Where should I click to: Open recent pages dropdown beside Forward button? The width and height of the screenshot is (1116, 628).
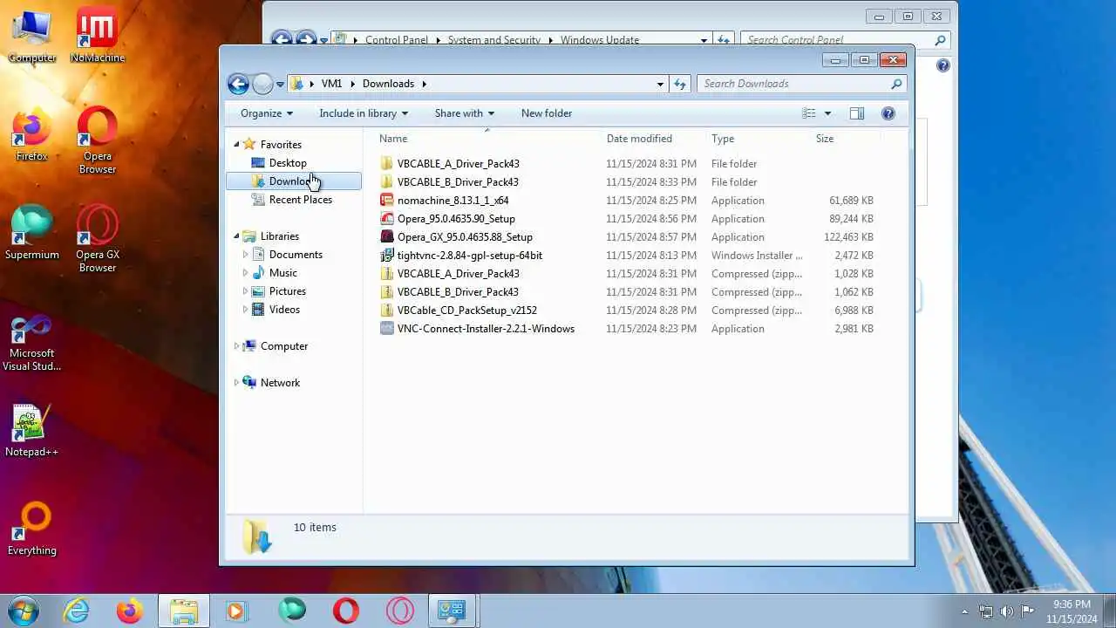click(280, 85)
